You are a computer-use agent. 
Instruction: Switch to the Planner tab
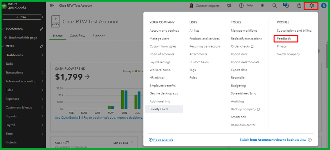tap(98, 36)
